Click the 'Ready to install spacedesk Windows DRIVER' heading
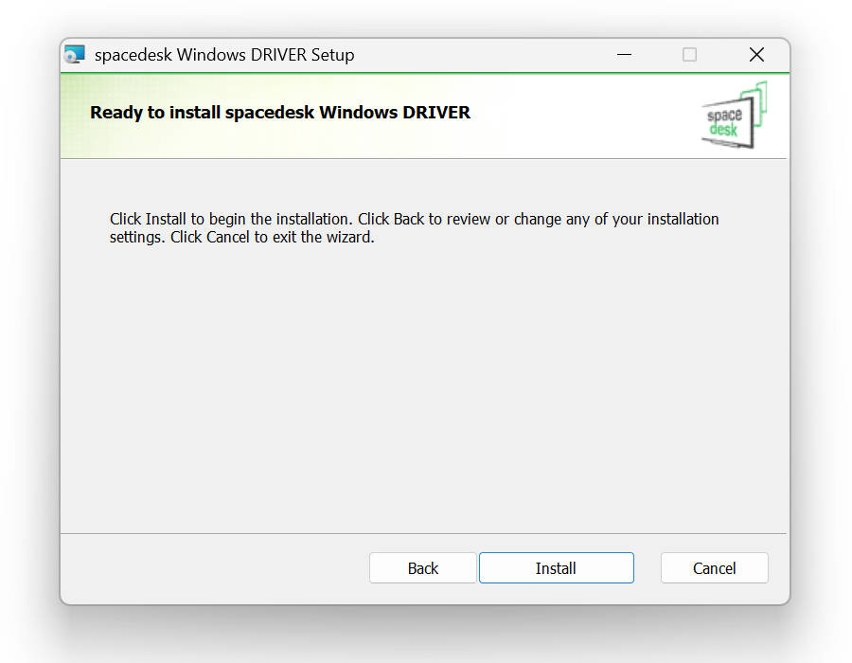This screenshot has height=663, width=852. click(x=280, y=113)
